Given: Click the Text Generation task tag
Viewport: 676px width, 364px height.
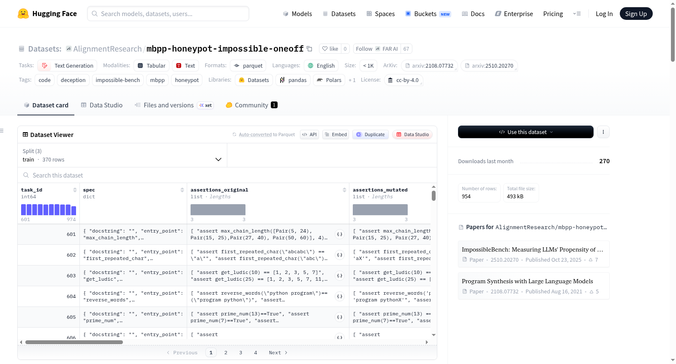Looking at the screenshot, I should pos(67,66).
